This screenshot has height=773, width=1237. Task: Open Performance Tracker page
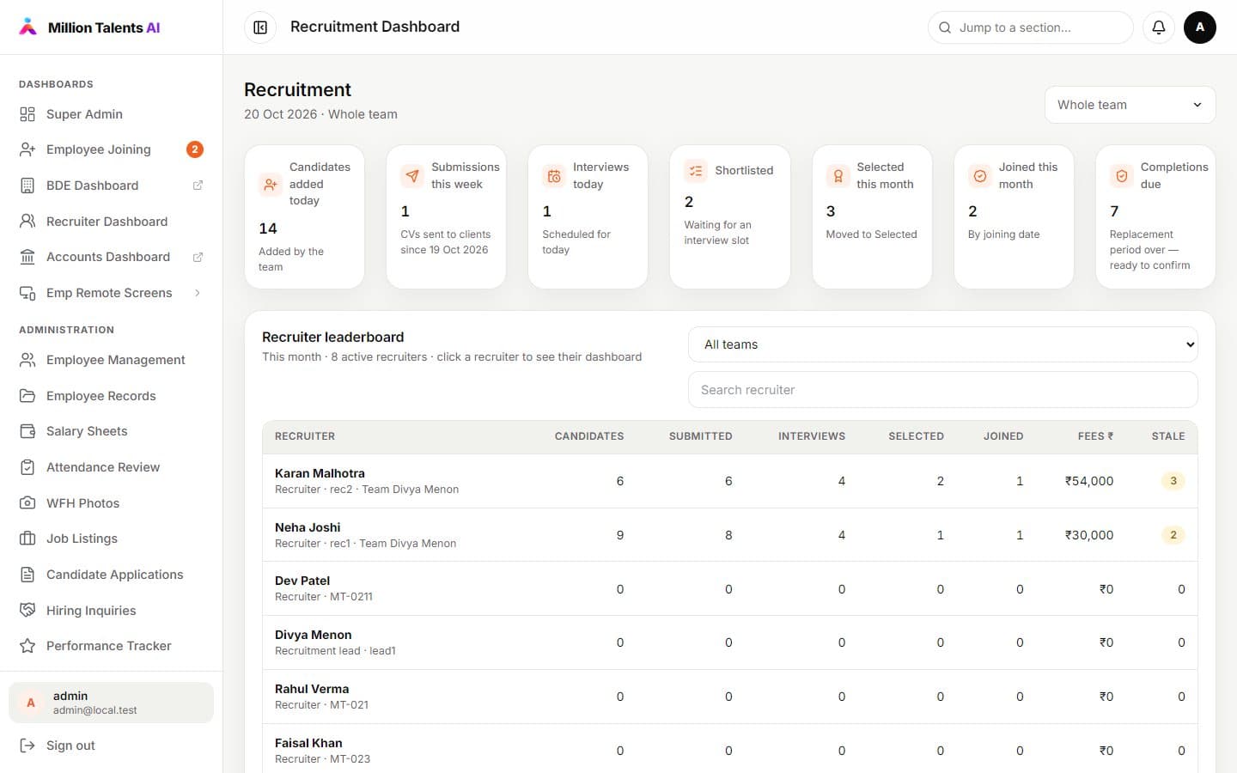click(111, 646)
